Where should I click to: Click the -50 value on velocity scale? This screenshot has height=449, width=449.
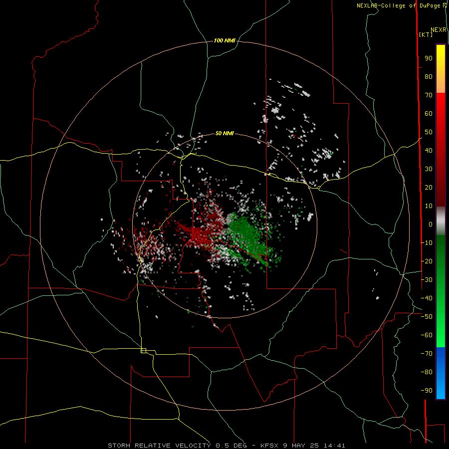(x=427, y=317)
